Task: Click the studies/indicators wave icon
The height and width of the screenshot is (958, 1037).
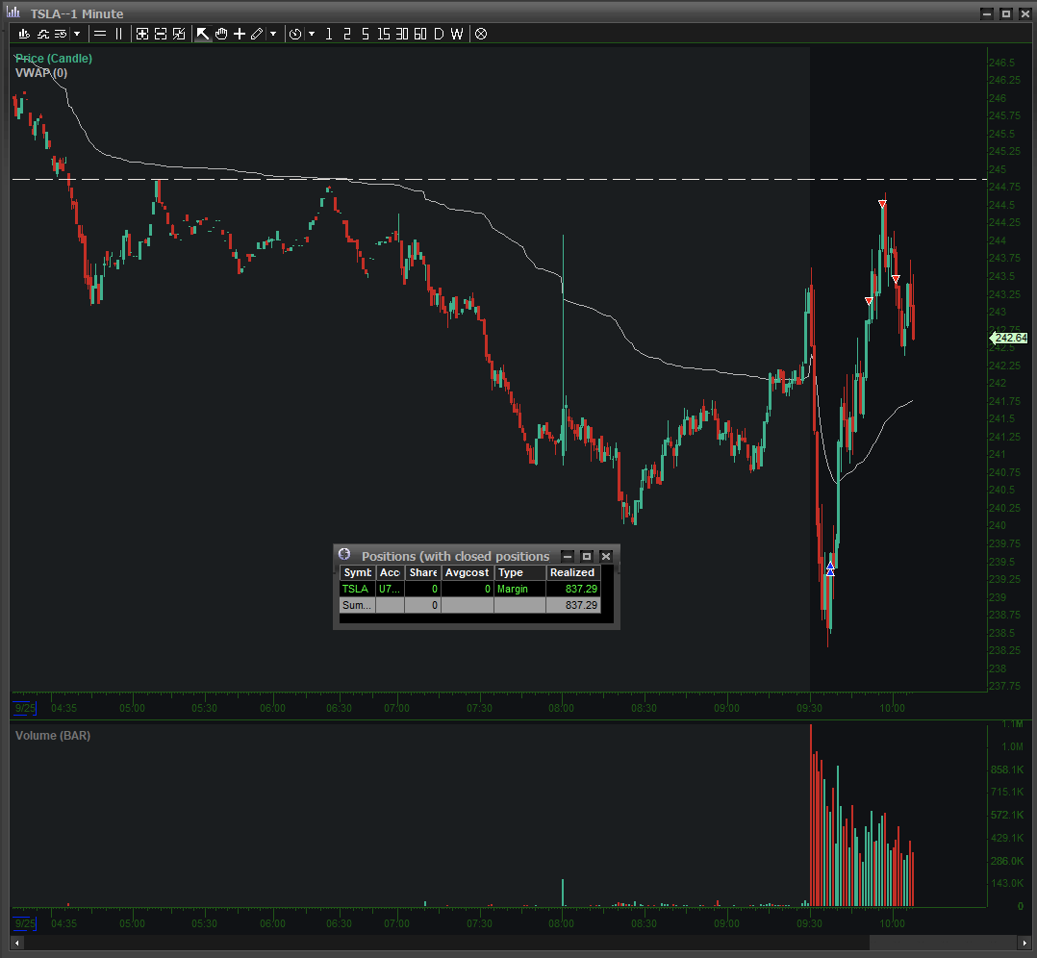Action: coord(43,34)
